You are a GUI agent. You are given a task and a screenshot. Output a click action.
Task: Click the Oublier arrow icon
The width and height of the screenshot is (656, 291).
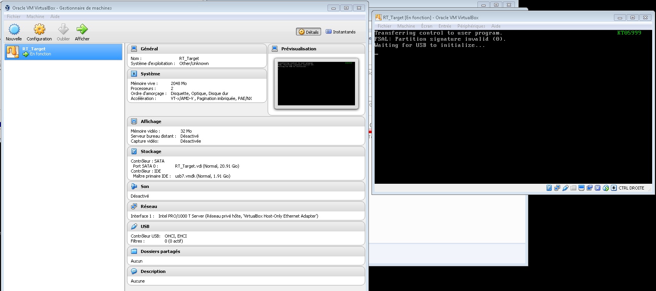point(63,29)
